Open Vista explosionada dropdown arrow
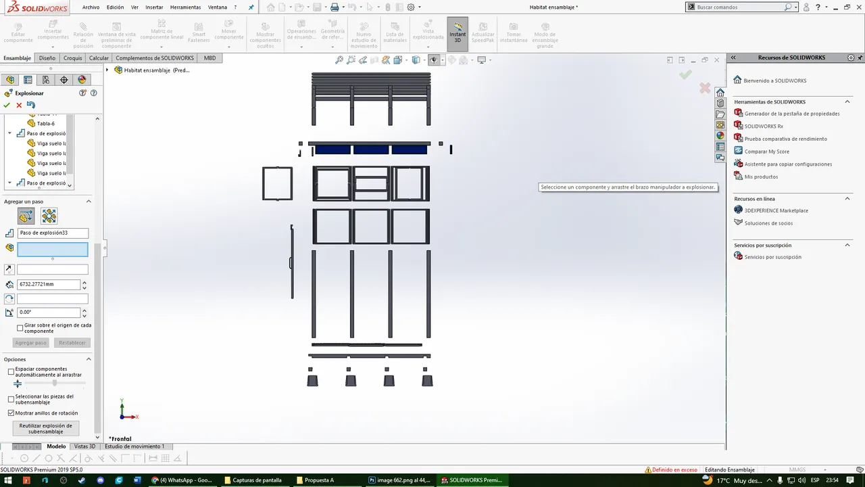865x487 pixels. click(428, 46)
